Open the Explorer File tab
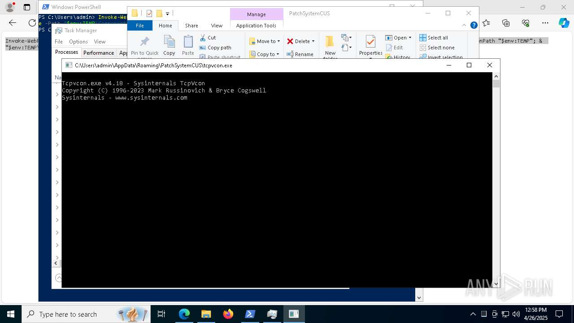This screenshot has width=574, height=323. (x=140, y=26)
